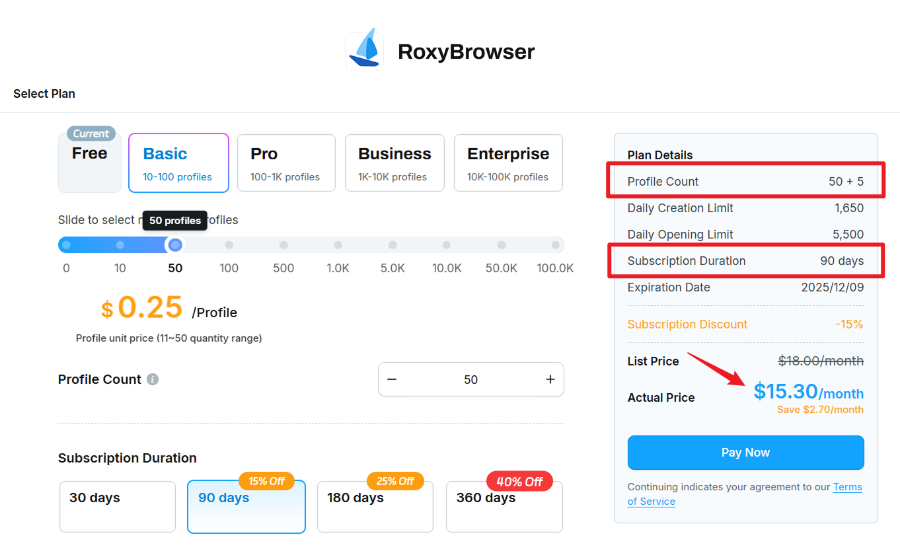Screen dimensions: 900x559
Task: Click the Pay Now button
Action: (x=745, y=453)
